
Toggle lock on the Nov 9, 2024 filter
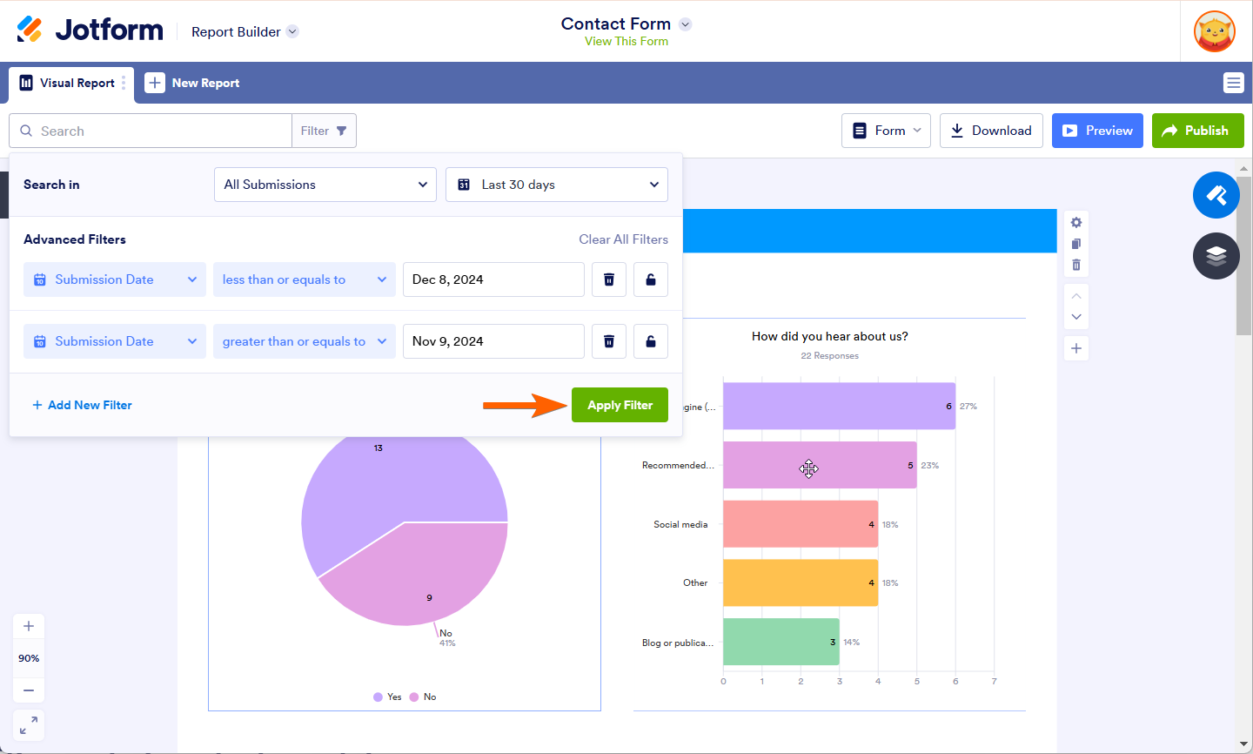tap(651, 341)
